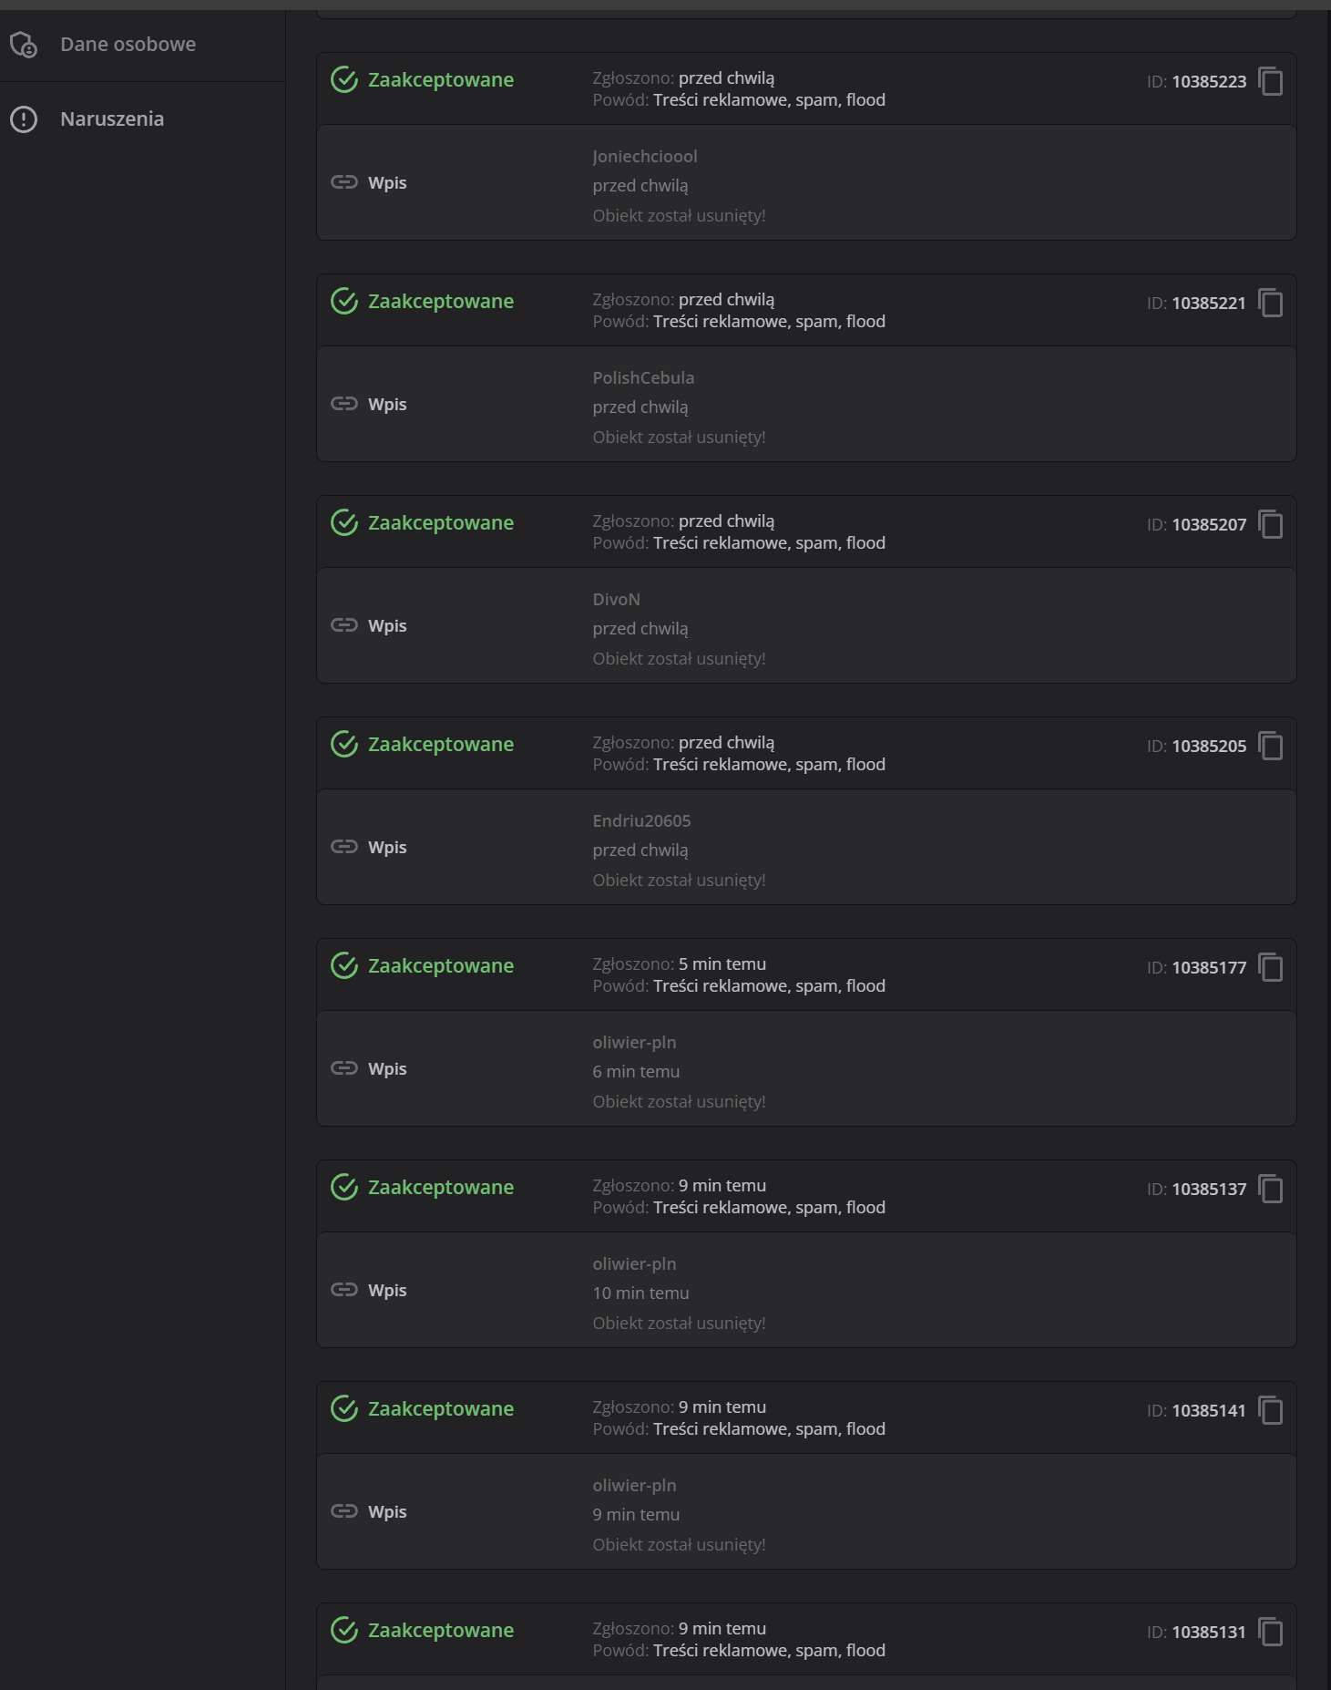This screenshot has width=1331, height=1690.
Task: Copy report ID 10385205
Action: tap(1270, 746)
